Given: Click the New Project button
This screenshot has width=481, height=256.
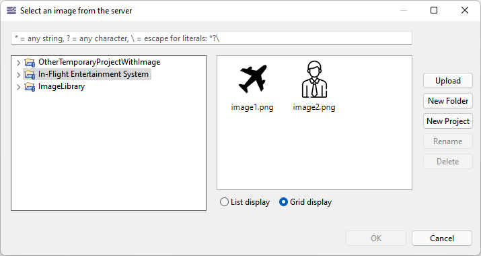Looking at the screenshot, I should 448,121.
